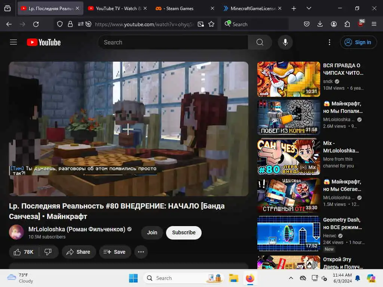This screenshot has width=383, height=287.
Task: Open Открой Эту Дверь video title
Action: coord(343,263)
